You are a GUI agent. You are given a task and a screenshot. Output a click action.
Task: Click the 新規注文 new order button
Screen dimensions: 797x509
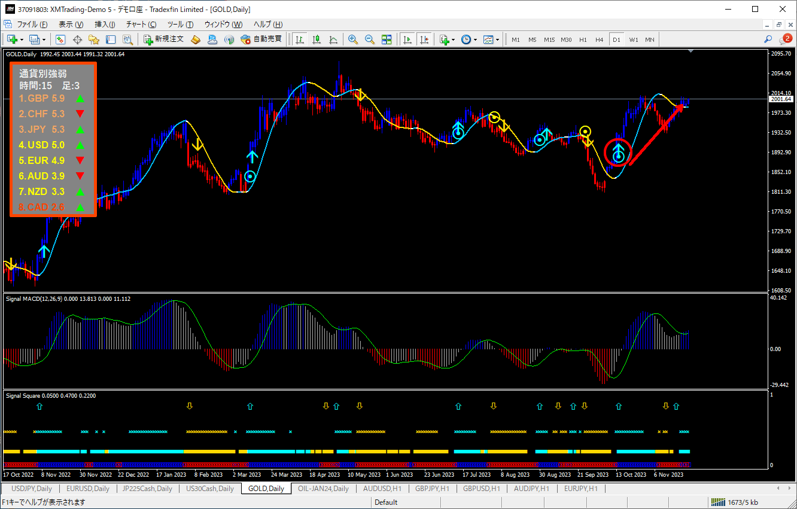(x=163, y=39)
